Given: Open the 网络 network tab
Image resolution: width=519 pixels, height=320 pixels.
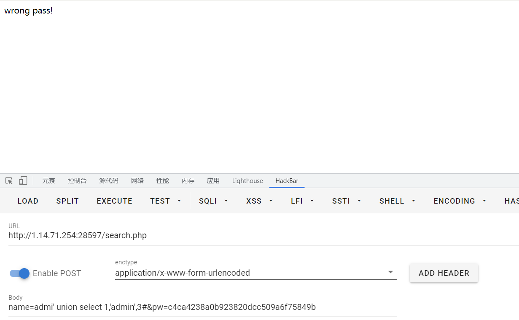Looking at the screenshot, I should tap(137, 181).
